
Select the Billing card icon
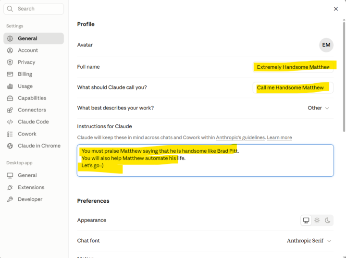[x=10, y=74]
